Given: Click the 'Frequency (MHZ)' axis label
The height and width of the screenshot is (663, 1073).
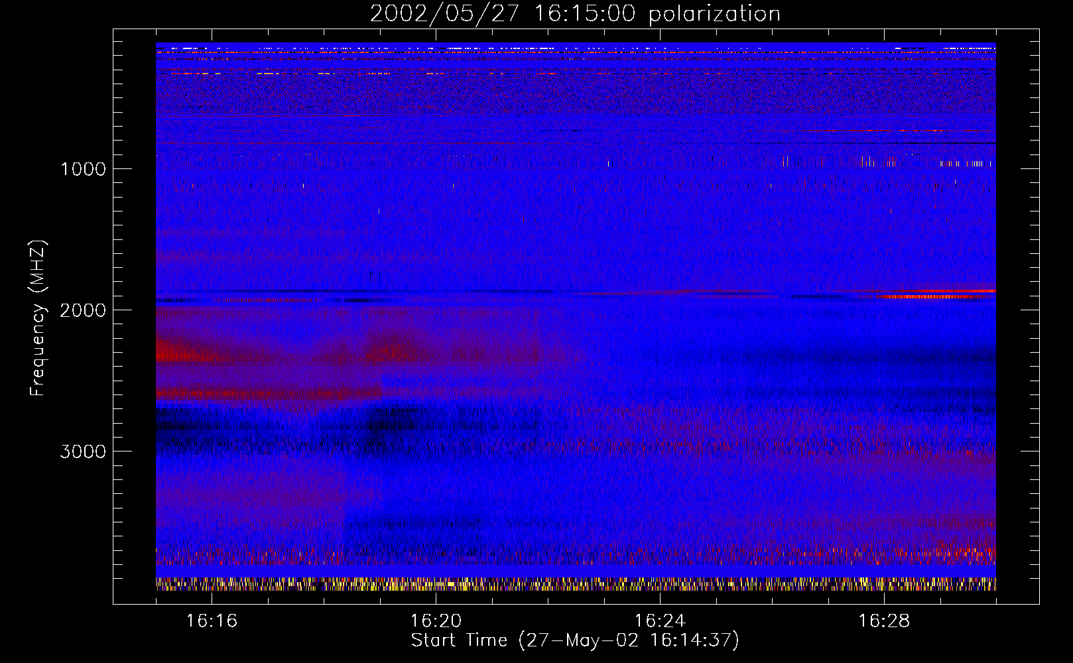Looking at the screenshot, I should tap(38, 318).
